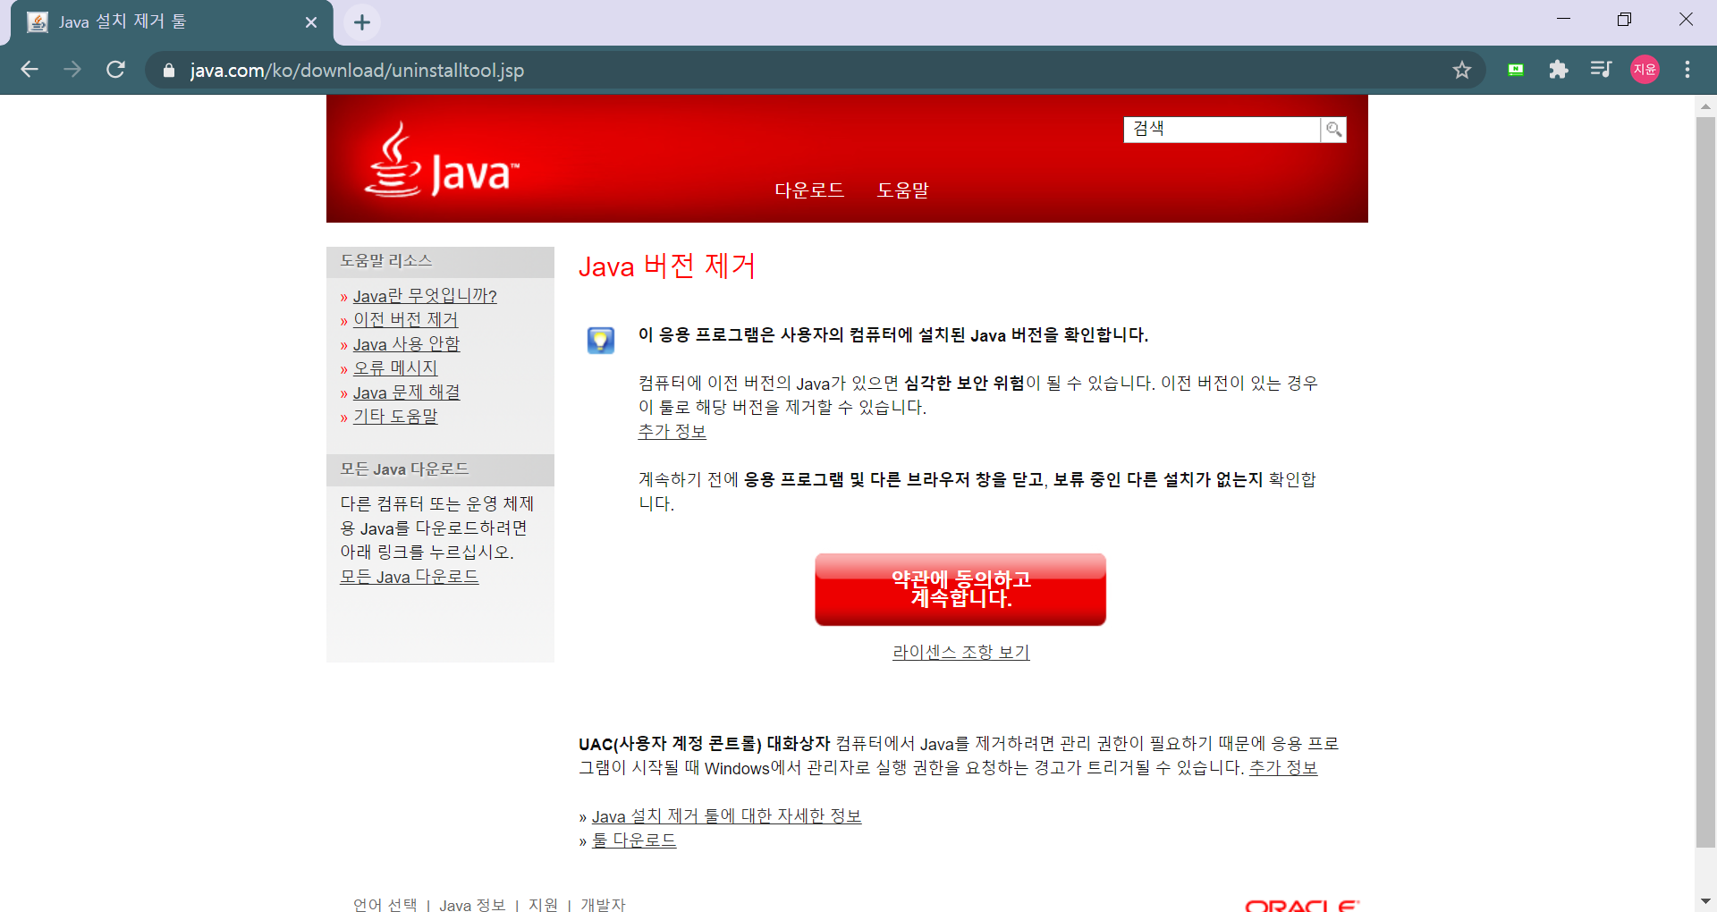Minimize the browser window
The height and width of the screenshot is (912, 1717).
[1563, 19]
